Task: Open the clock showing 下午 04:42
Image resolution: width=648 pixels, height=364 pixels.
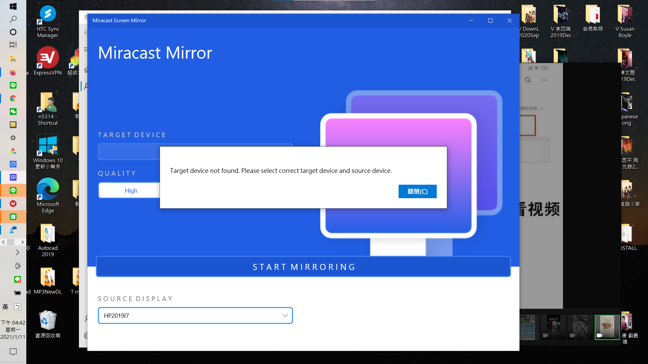Action: coord(13,330)
